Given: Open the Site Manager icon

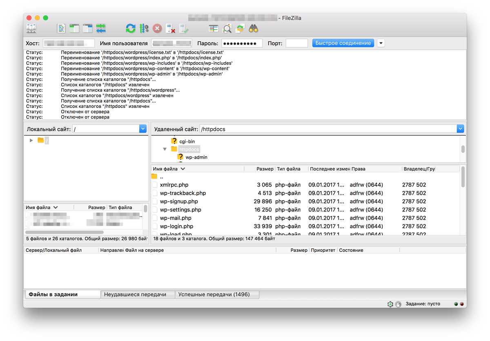Looking at the screenshot, I should coord(31,29).
